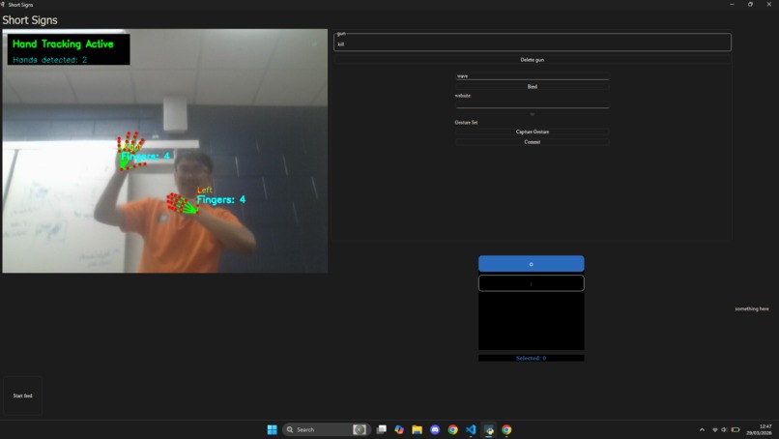The width and height of the screenshot is (779, 439).
Task: Focus the empty website input field
Action: click(x=533, y=103)
